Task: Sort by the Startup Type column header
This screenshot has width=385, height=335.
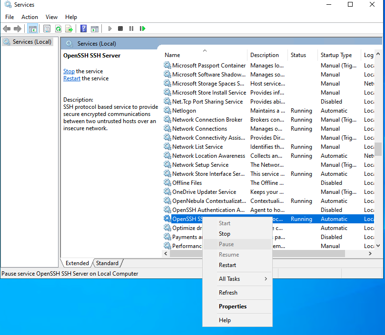Action: [339, 55]
